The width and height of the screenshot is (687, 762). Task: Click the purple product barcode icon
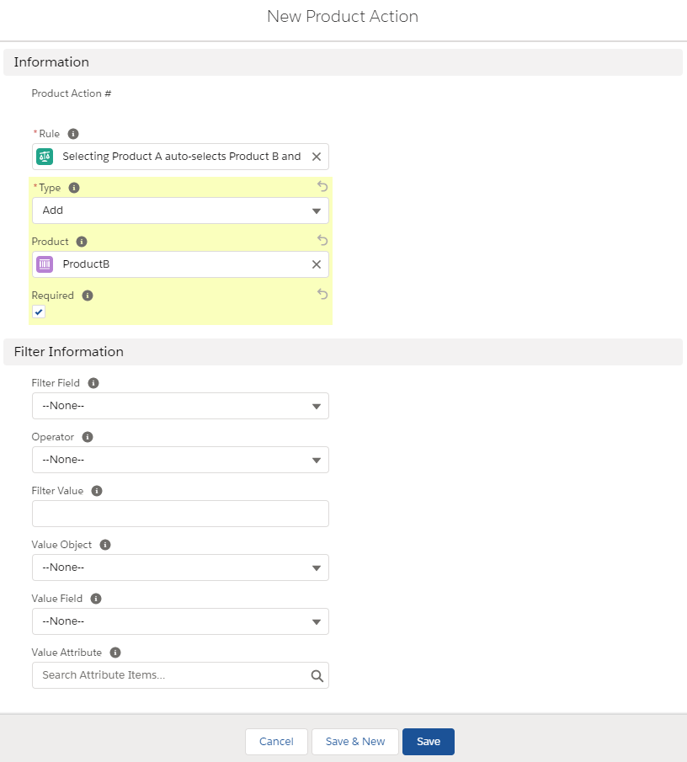coord(45,264)
